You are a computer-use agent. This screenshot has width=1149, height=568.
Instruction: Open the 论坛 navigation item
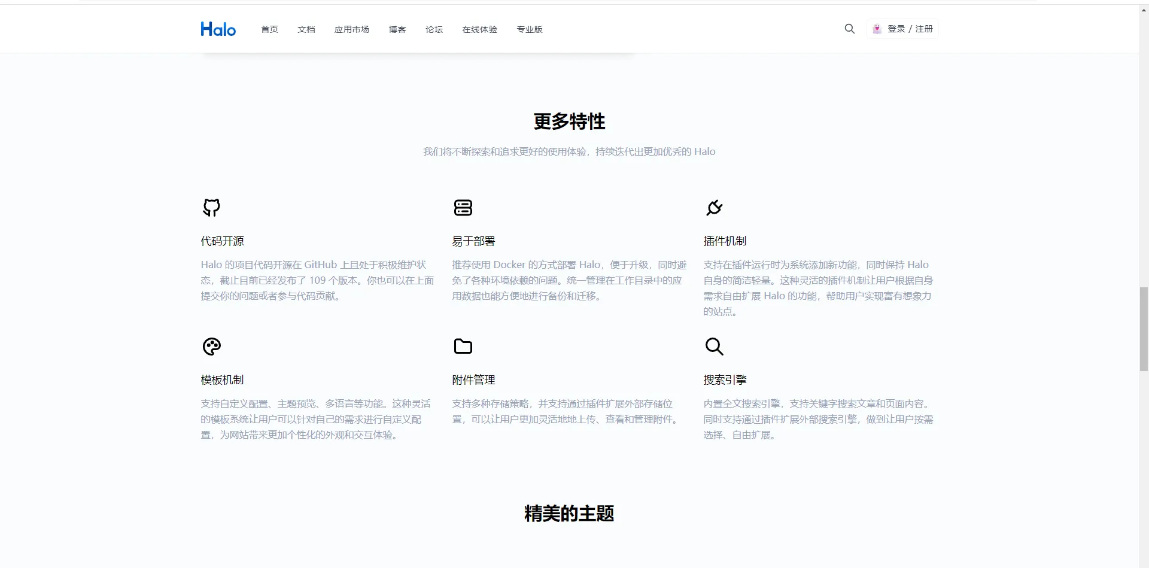tap(434, 29)
